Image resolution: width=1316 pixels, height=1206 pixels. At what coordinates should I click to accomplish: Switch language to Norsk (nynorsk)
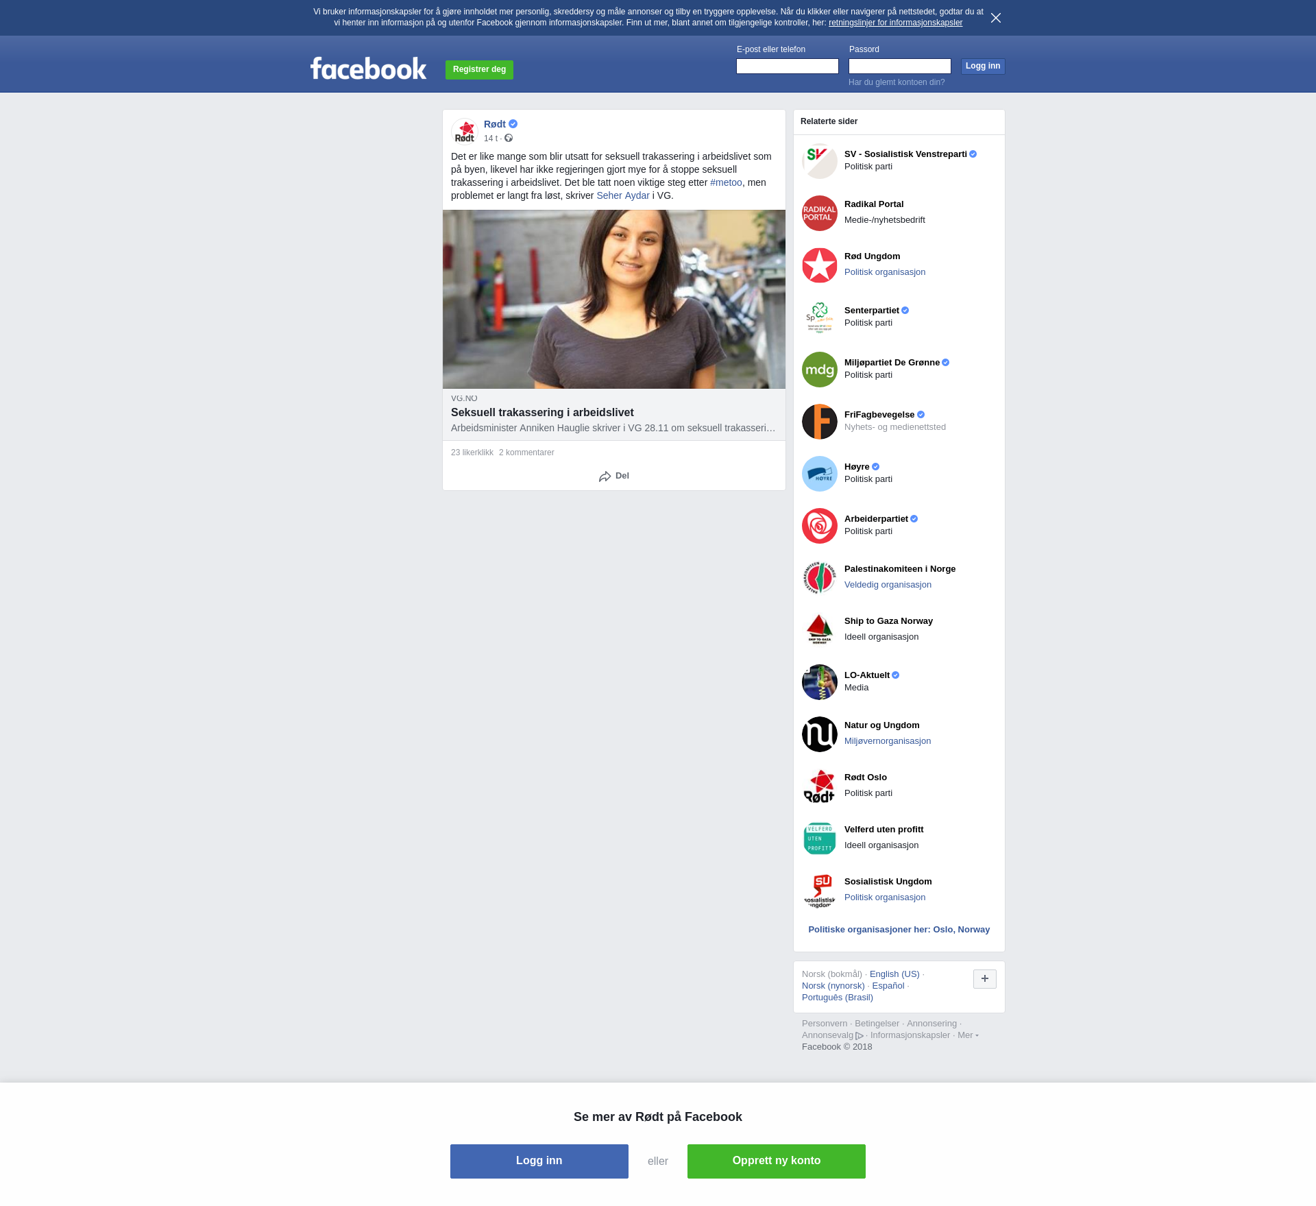[x=833, y=986]
